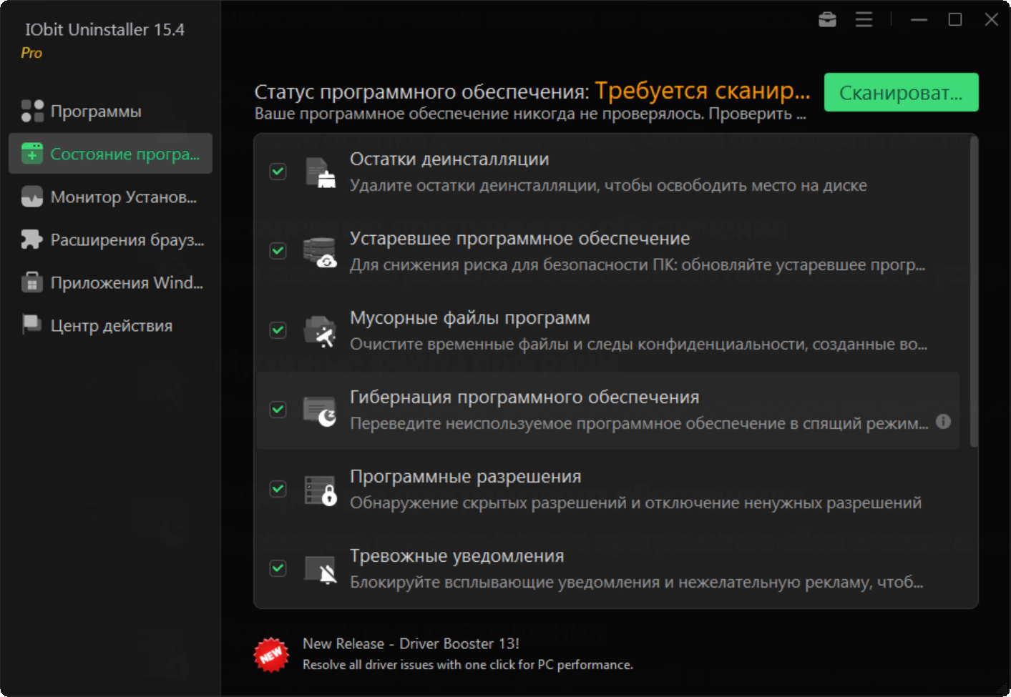Screen dimensions: 1011x697
Task: Open the toolbox briefcase icon in title bar
Action: (x=827, y=20)
